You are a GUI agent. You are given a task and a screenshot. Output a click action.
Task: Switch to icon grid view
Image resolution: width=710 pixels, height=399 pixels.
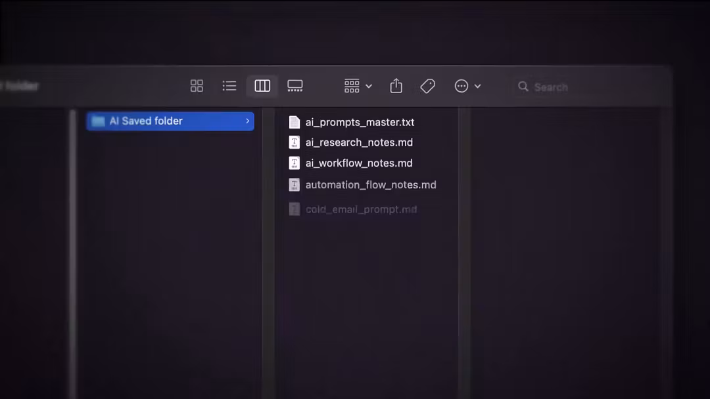tap(197, 86)
